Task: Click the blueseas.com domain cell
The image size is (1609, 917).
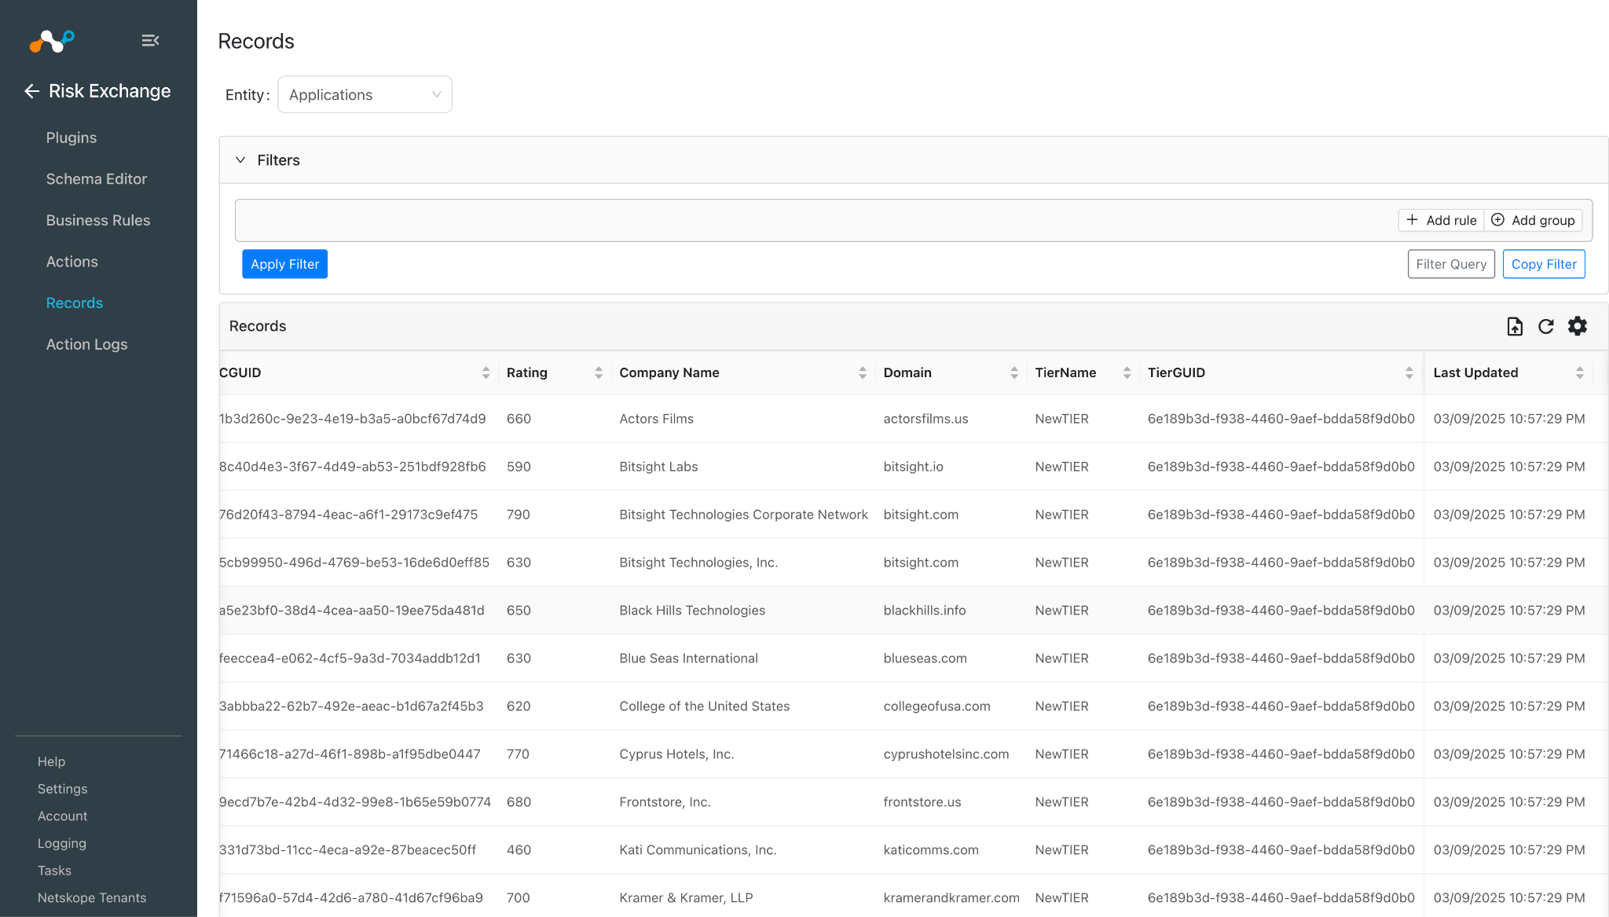Action: pos(925,658)
